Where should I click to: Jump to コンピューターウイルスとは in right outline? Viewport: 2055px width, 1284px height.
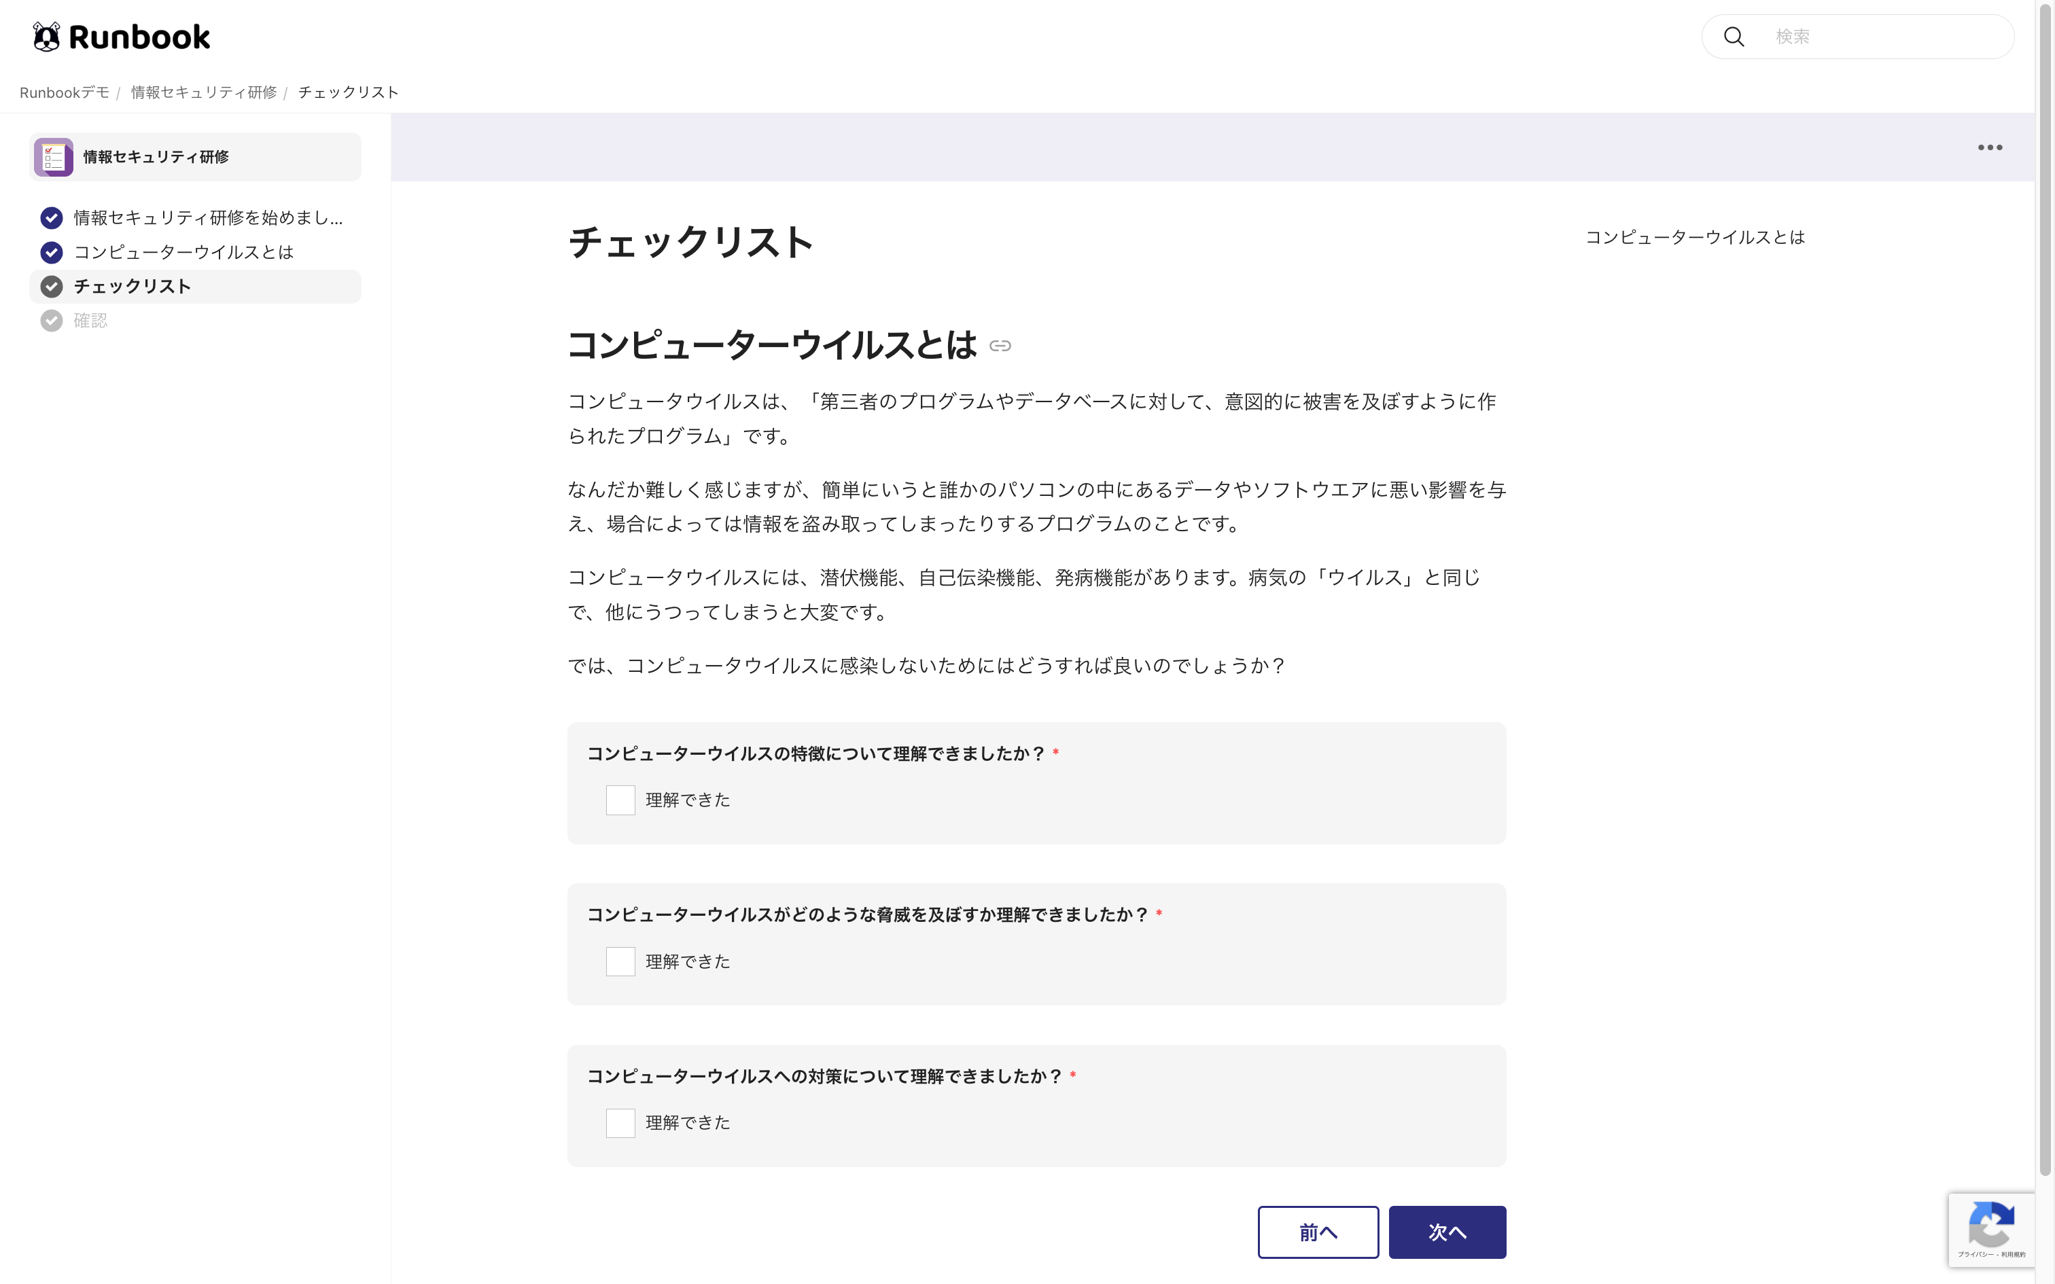click(1694, 238)
